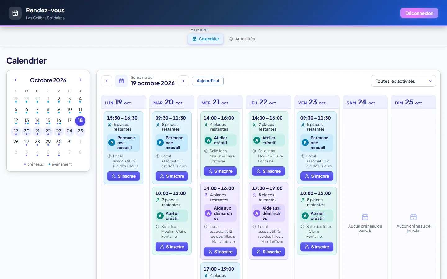Sign up for Thursday 17:00 Aide aux démarches
This screenshot has width=447, height=279.
269,252
